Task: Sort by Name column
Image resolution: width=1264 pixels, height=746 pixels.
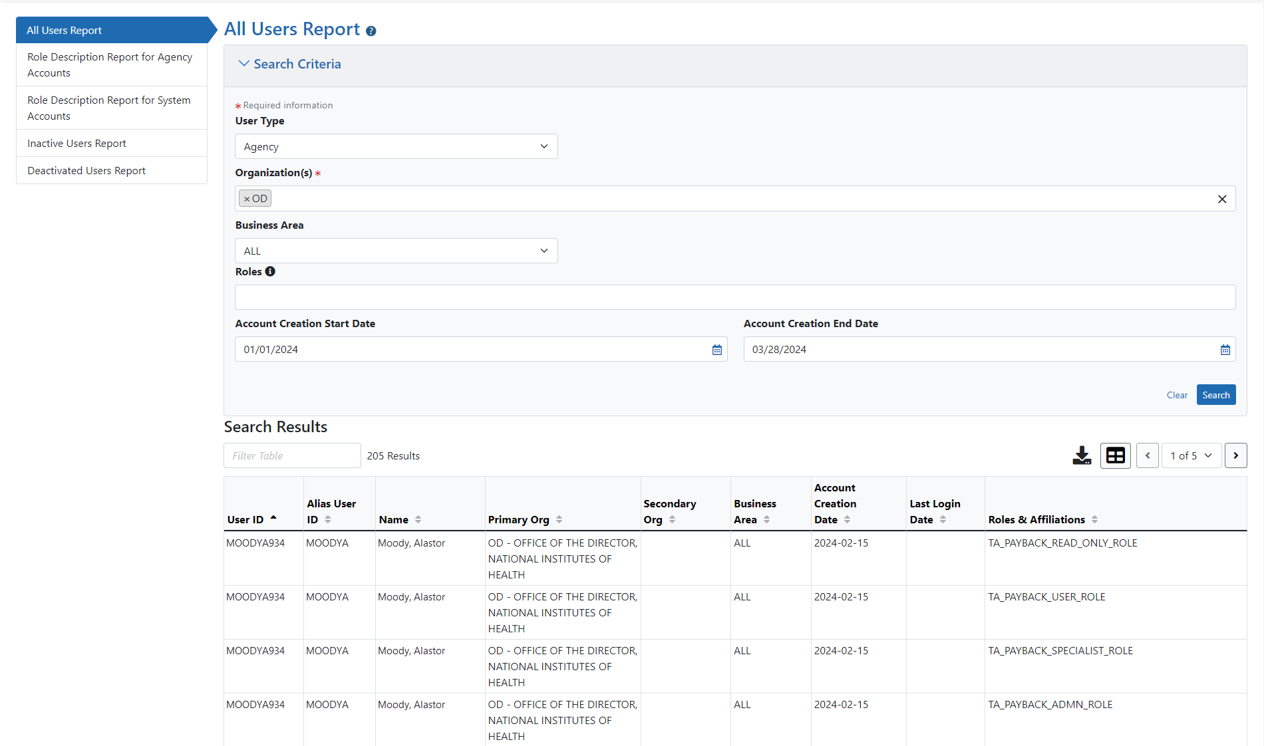Action: point(418,520)
